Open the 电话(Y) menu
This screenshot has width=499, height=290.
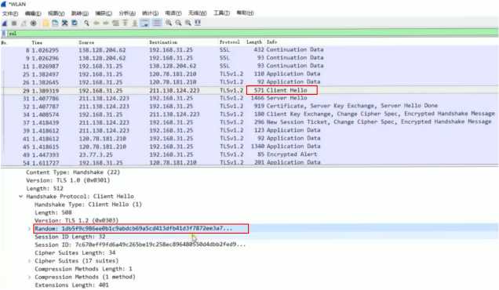pos(173,13)
